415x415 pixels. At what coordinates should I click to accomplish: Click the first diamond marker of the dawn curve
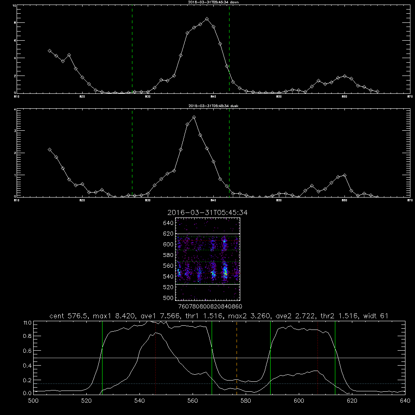49,51
